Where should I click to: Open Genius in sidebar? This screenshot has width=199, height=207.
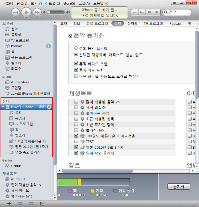16,166
